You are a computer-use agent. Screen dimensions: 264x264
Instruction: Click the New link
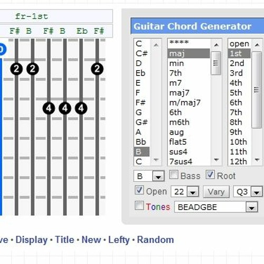(91, 240)
